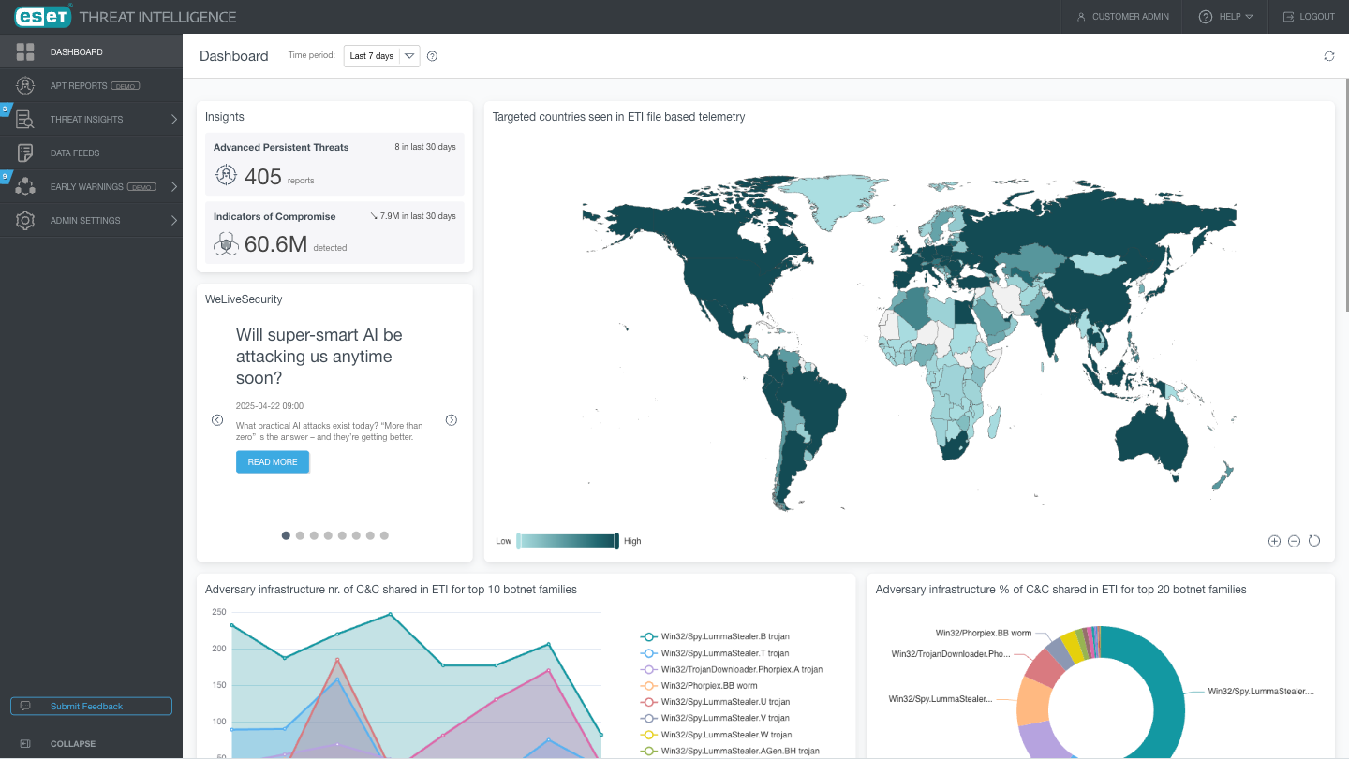Click the Advanced Persistent Threats insight card
Viewport: 1349px width, 759px height.
click(x=334, y=164)
